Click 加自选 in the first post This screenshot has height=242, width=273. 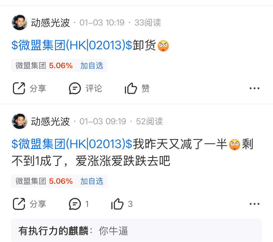(x=92, y=66)
